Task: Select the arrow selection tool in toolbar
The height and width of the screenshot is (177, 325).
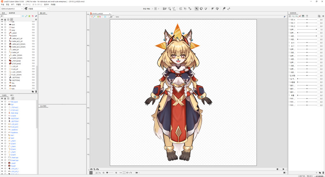Action: [x=196, y=9]
